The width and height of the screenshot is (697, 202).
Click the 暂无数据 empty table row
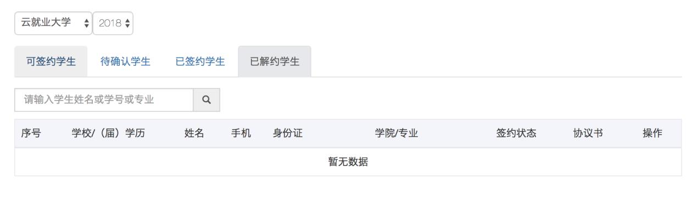(348, 162)
